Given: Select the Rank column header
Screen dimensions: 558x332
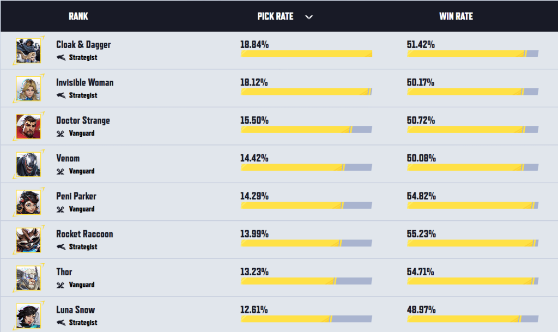Looking at the screenshot, I should [78, 16].
